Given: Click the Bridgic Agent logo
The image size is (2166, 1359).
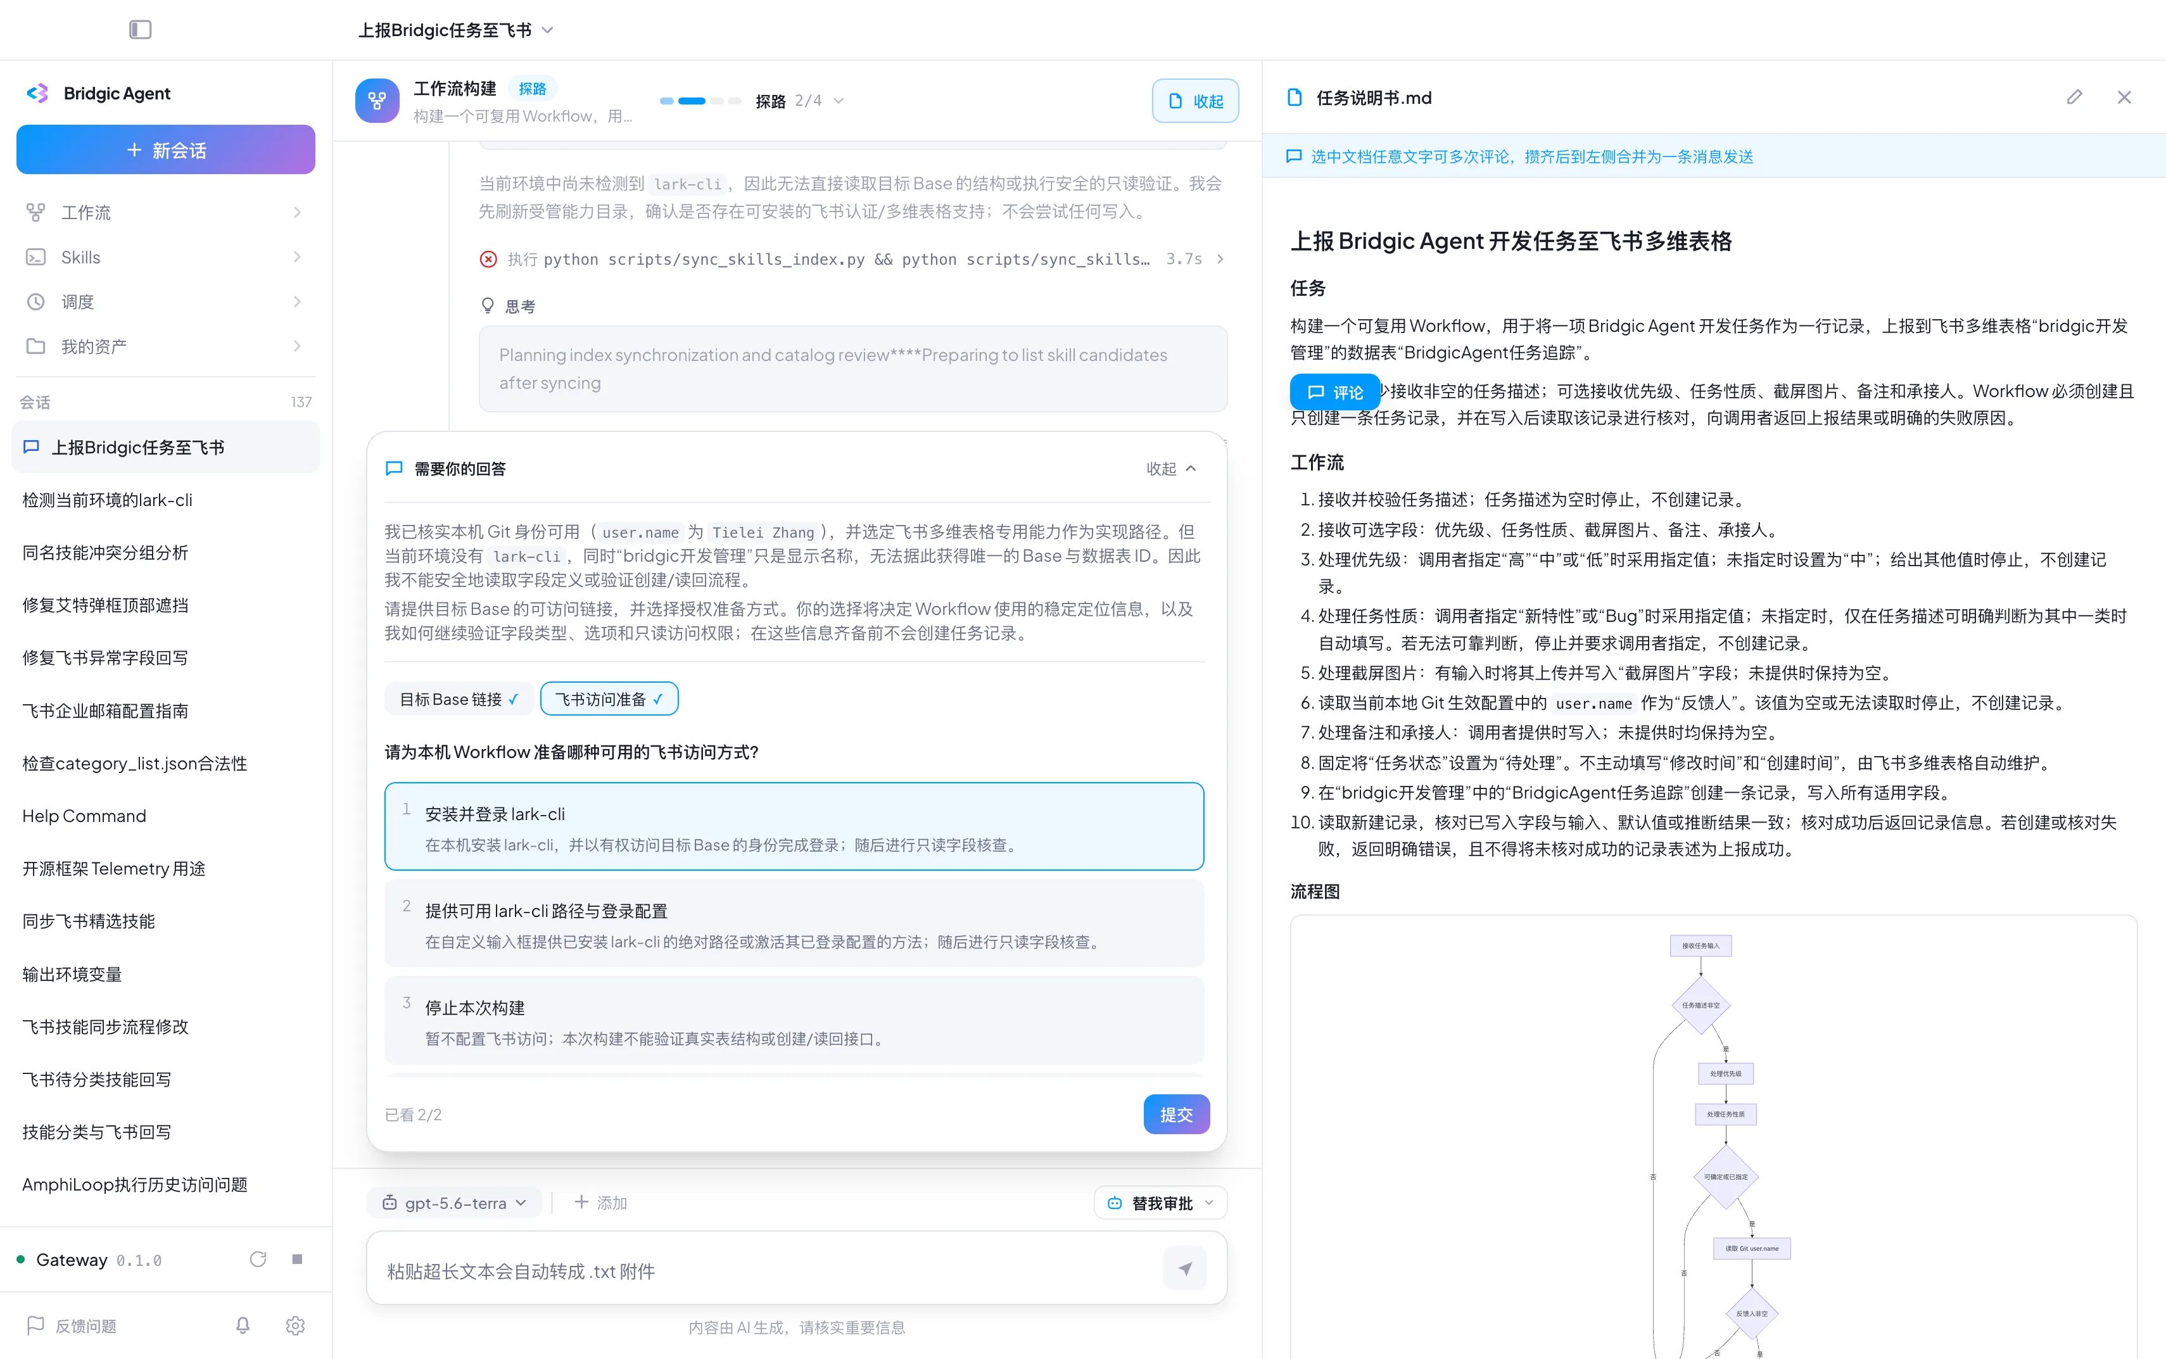Looking at the screenshot, I should (x=37, y=94).
